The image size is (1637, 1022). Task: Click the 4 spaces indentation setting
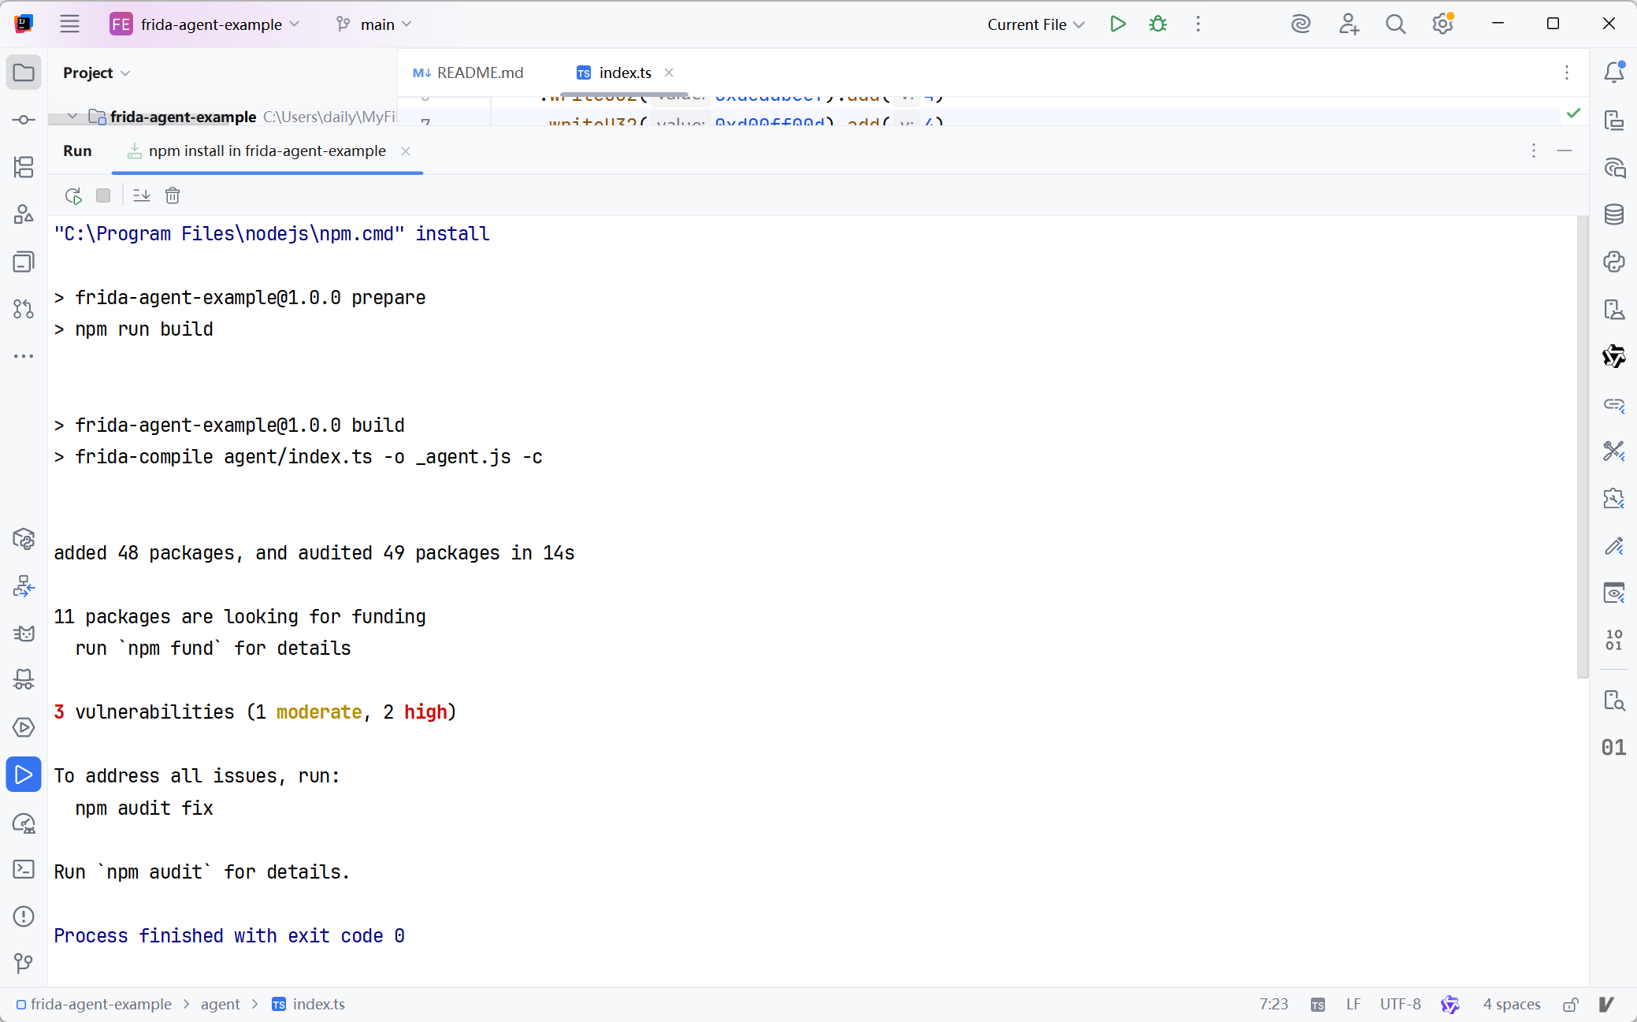pyautogui.click(x=1511, y=1005)
